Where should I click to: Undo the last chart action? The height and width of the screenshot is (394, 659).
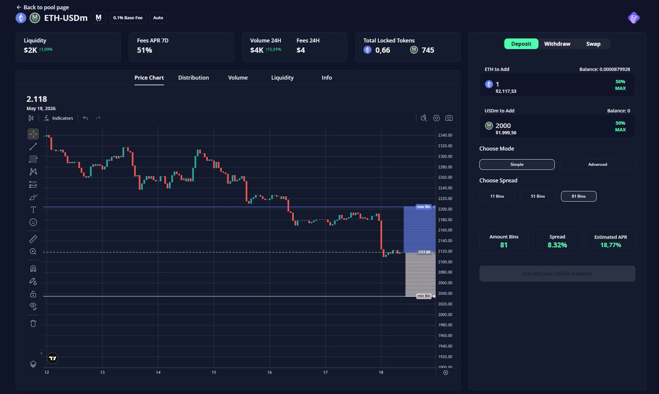point(86,118)
